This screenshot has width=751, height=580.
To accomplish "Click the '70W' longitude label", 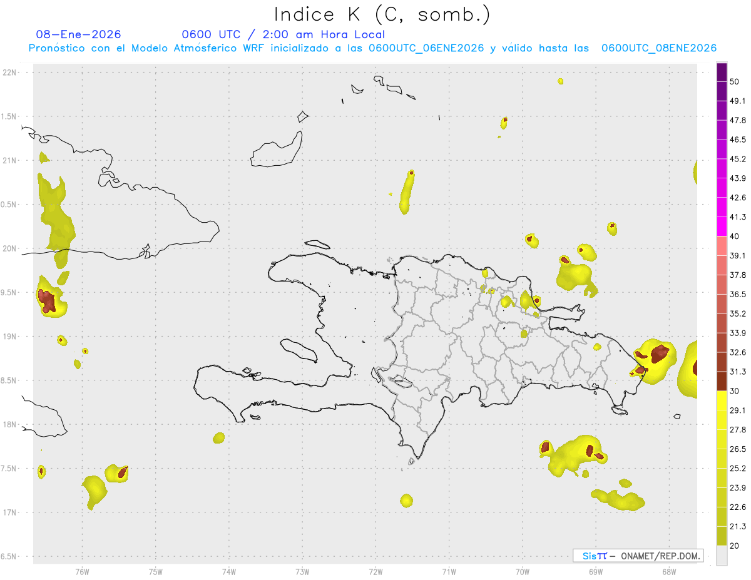I will point(523,571).
